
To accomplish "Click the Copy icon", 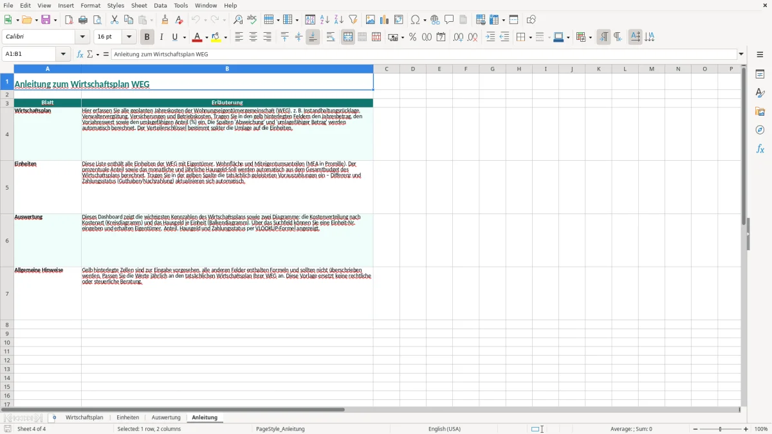I will [x=128, y=20].
